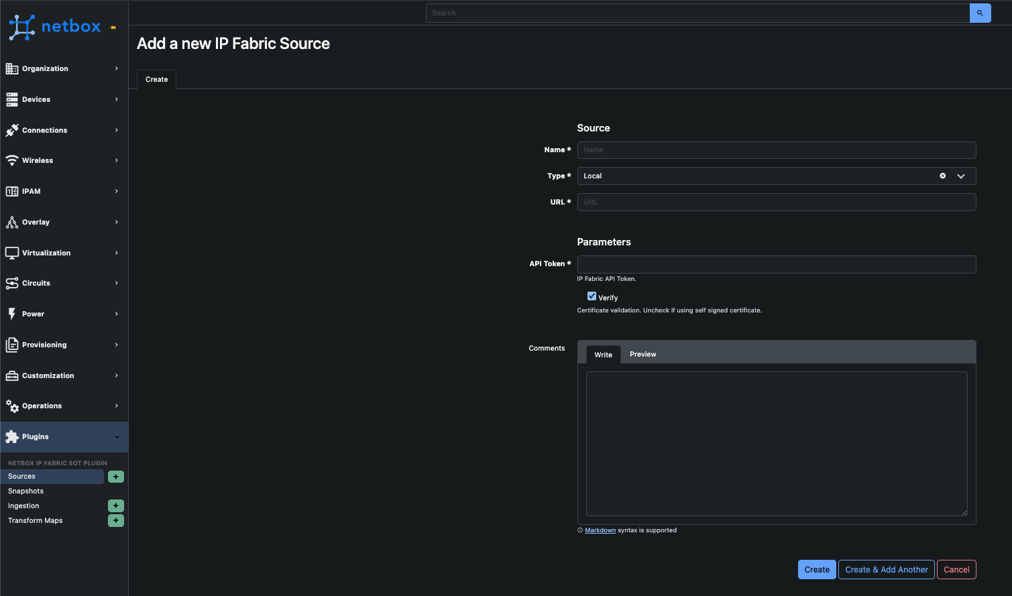Expand the Devices menu chevron
1012x596 pixels.
click(x=117, y=99)
